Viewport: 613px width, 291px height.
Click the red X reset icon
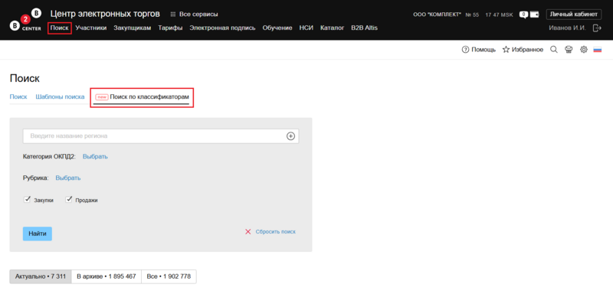[x=247, y=231]
